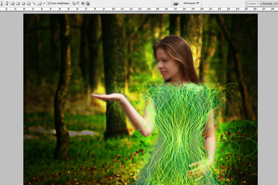
Task: Choose the Rounded Rectangle shape tool
Action: tap(18, 3)
